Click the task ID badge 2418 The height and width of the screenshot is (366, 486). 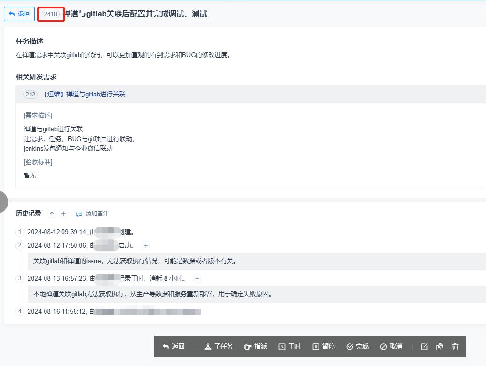[x=50, y=14]
